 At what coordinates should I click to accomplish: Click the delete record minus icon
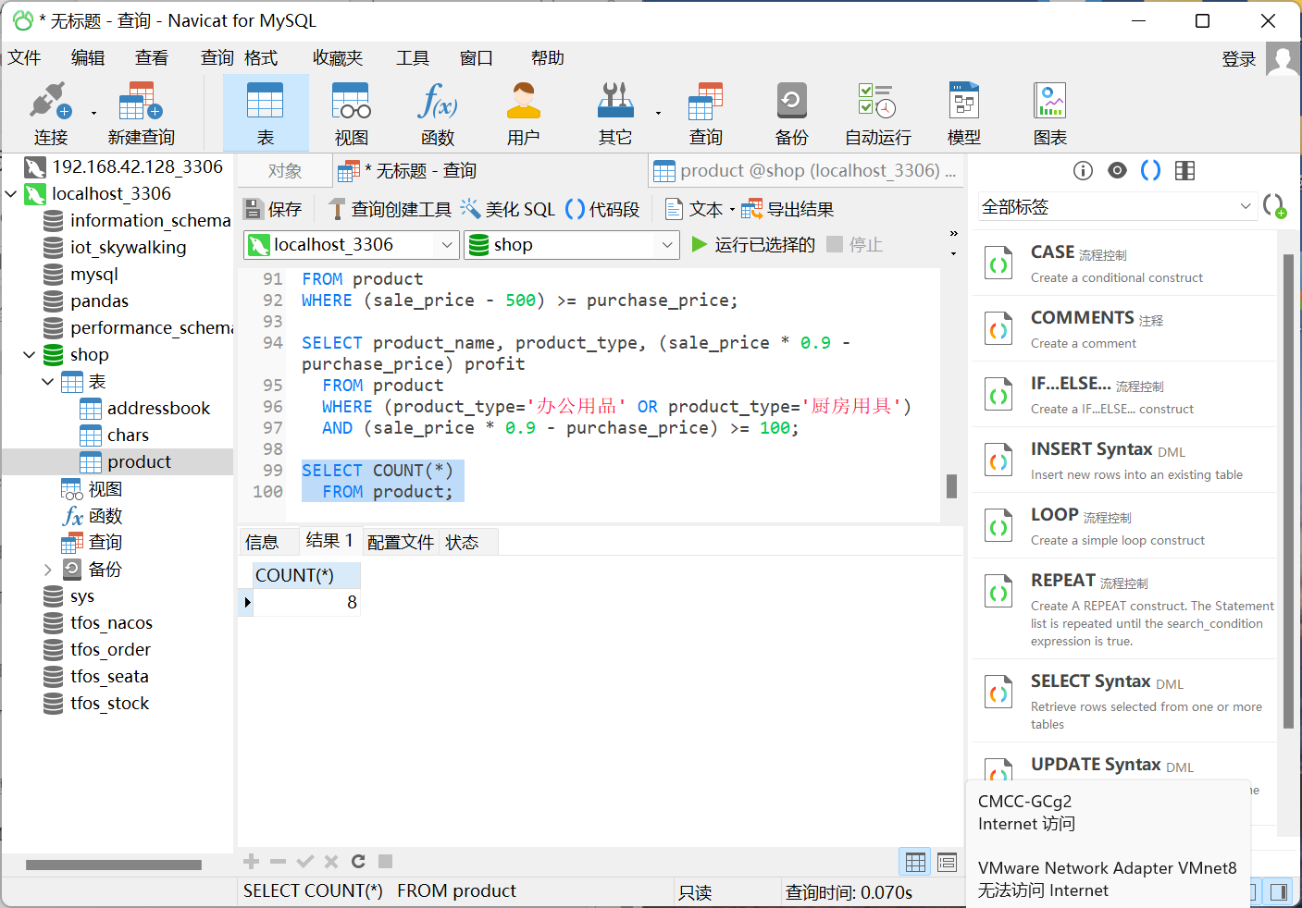point(278,862)
